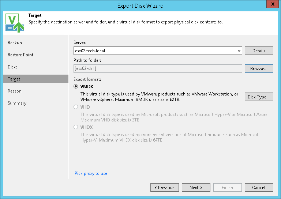281x199 pixels.
Task: Click Browse to choose destination folder
Action: click(x=259, y=69)
